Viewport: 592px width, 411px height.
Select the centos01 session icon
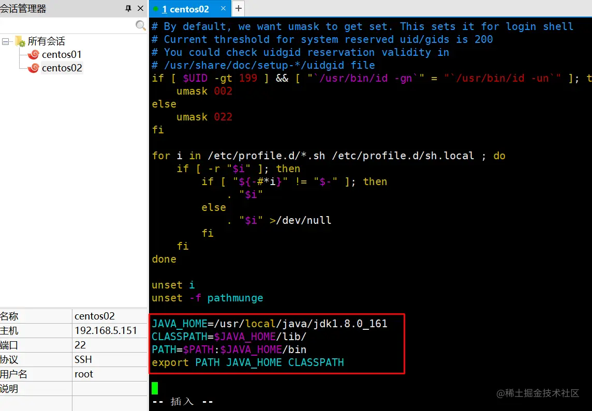click(34, 54)
